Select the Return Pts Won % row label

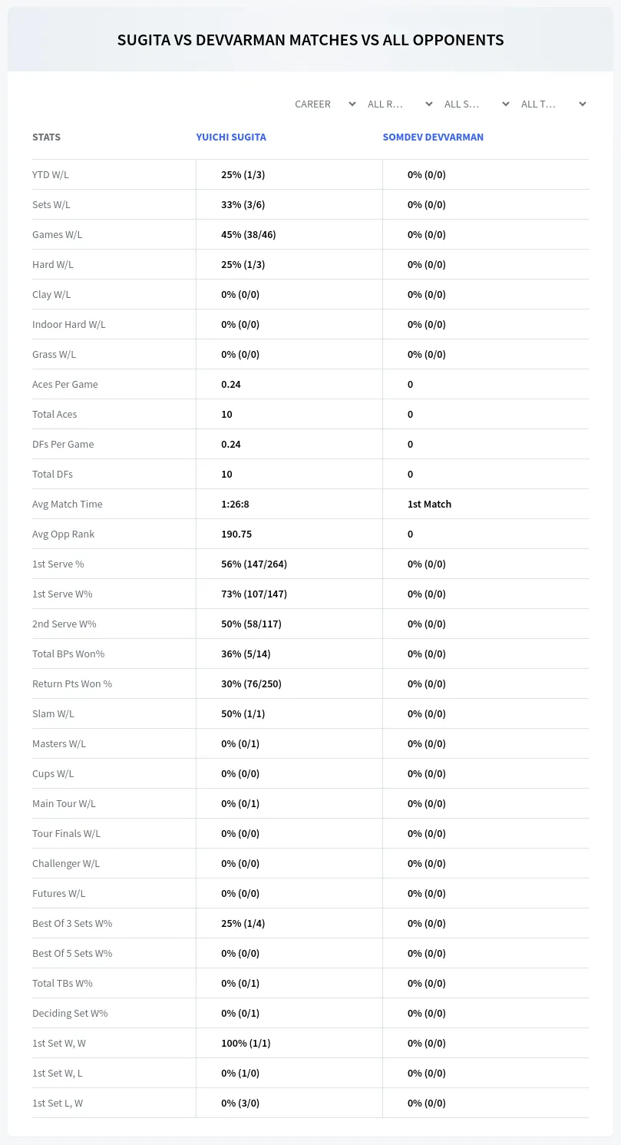click(72, 683)
